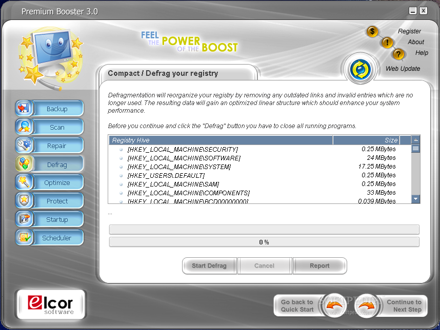Click the registry list scroll down arrow

(x=415, y=199)
